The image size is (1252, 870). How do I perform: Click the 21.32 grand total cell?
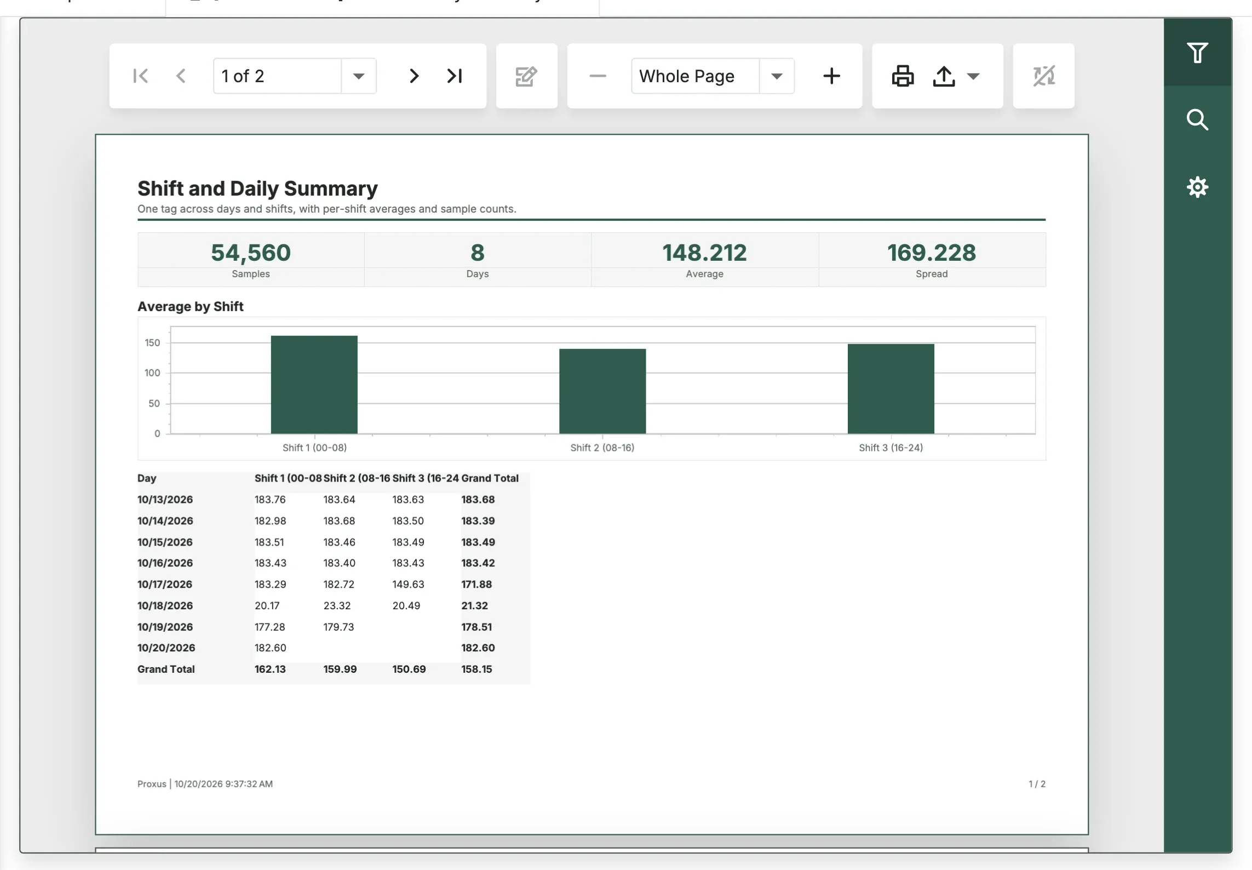(474, 605)
